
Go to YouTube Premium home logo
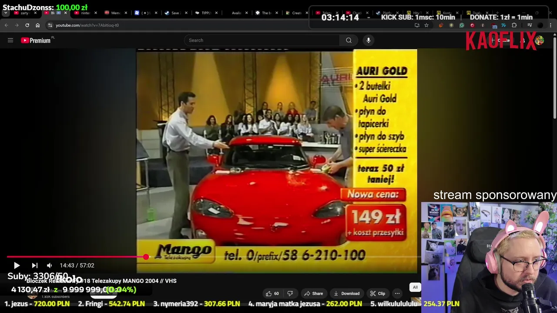(x=36, y=40)
